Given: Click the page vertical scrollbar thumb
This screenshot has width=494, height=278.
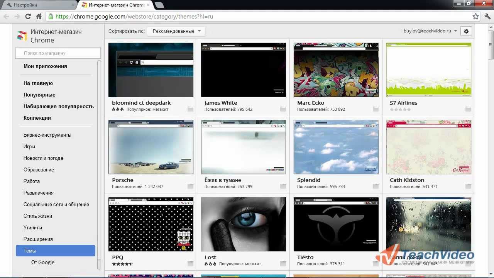Looking at the screenshot, I should pyautogui.click(x=491, y=44).
